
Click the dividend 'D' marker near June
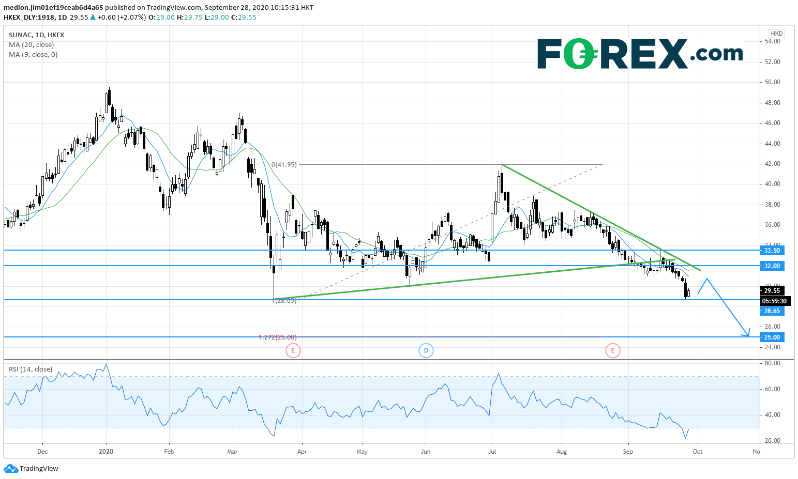(x=426, y=351)
